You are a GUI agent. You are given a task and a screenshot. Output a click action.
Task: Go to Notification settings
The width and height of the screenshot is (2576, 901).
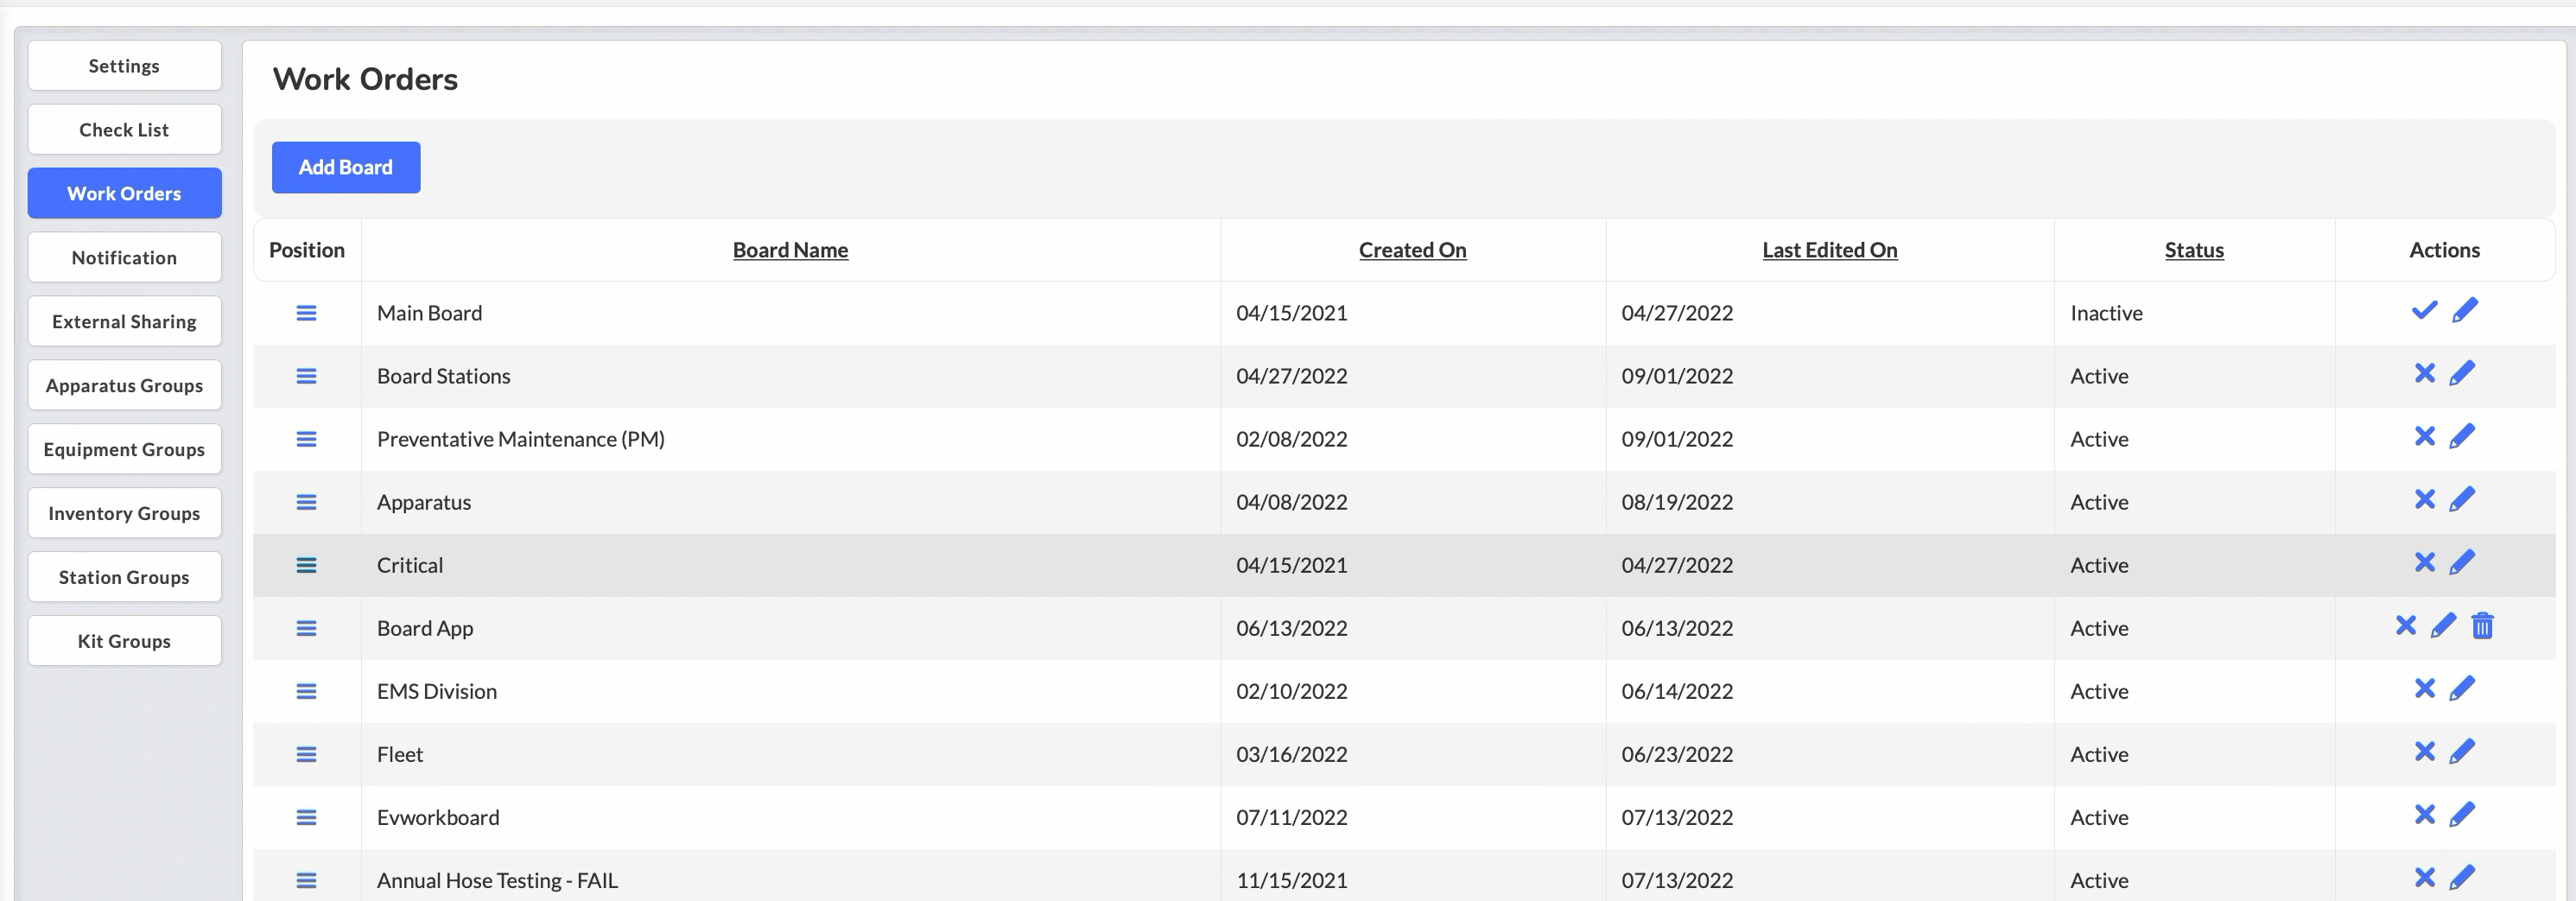point(124,257)
